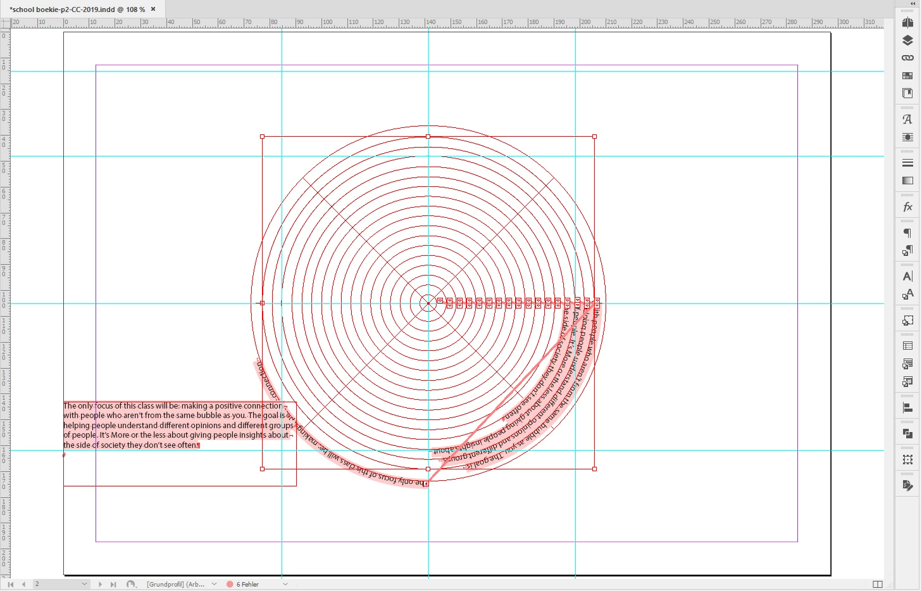The image size is (922, 591).
Task: Jump to the first page
Action: coord(11,584)
